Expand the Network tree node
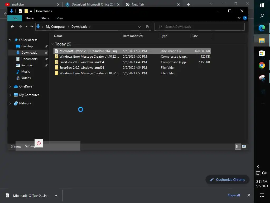This screenshot has height=203, width=270. tap(10, 103)
